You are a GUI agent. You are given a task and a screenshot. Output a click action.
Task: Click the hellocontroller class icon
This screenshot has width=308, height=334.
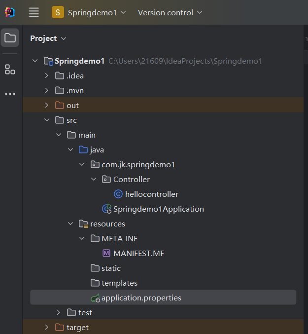(x=118, y=194)
